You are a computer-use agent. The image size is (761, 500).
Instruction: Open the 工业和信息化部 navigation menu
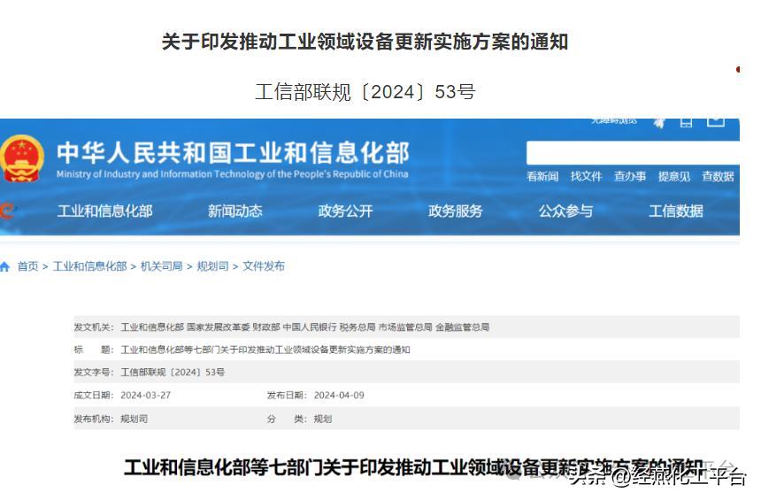[104, 211]
